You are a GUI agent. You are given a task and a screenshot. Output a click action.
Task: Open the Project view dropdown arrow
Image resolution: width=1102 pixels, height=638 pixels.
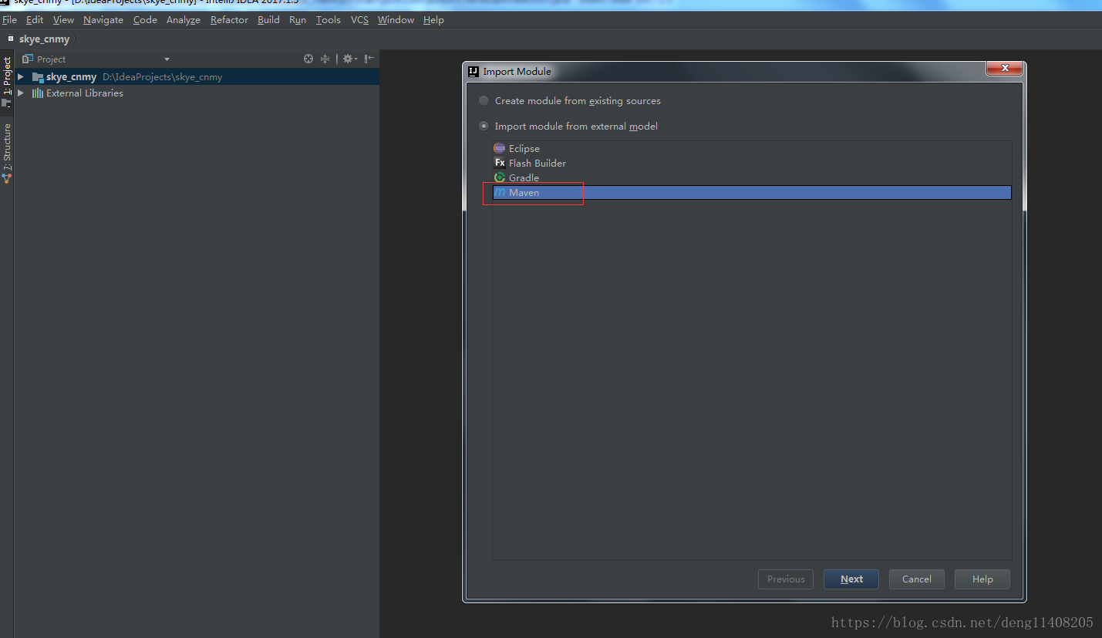tap(167, 59)
